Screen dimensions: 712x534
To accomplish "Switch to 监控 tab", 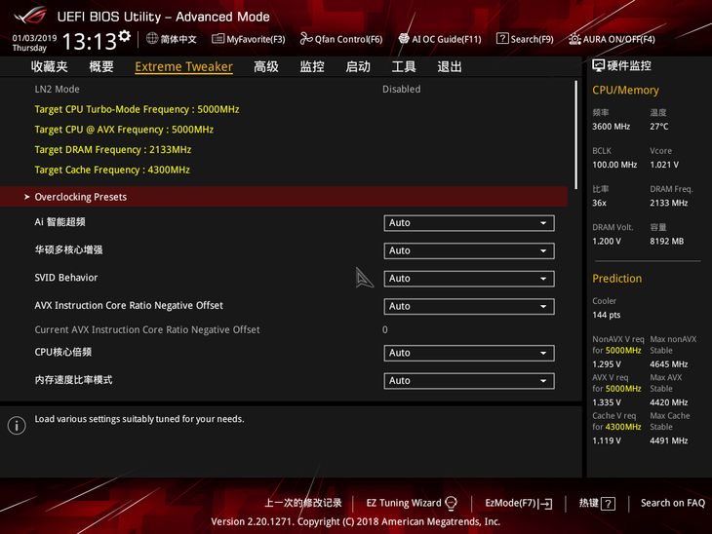I will coord(312,66).
